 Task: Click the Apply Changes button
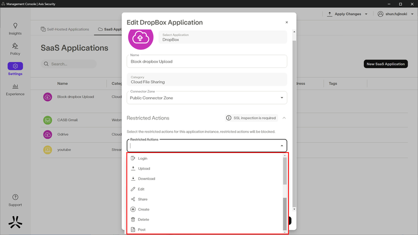347,14
